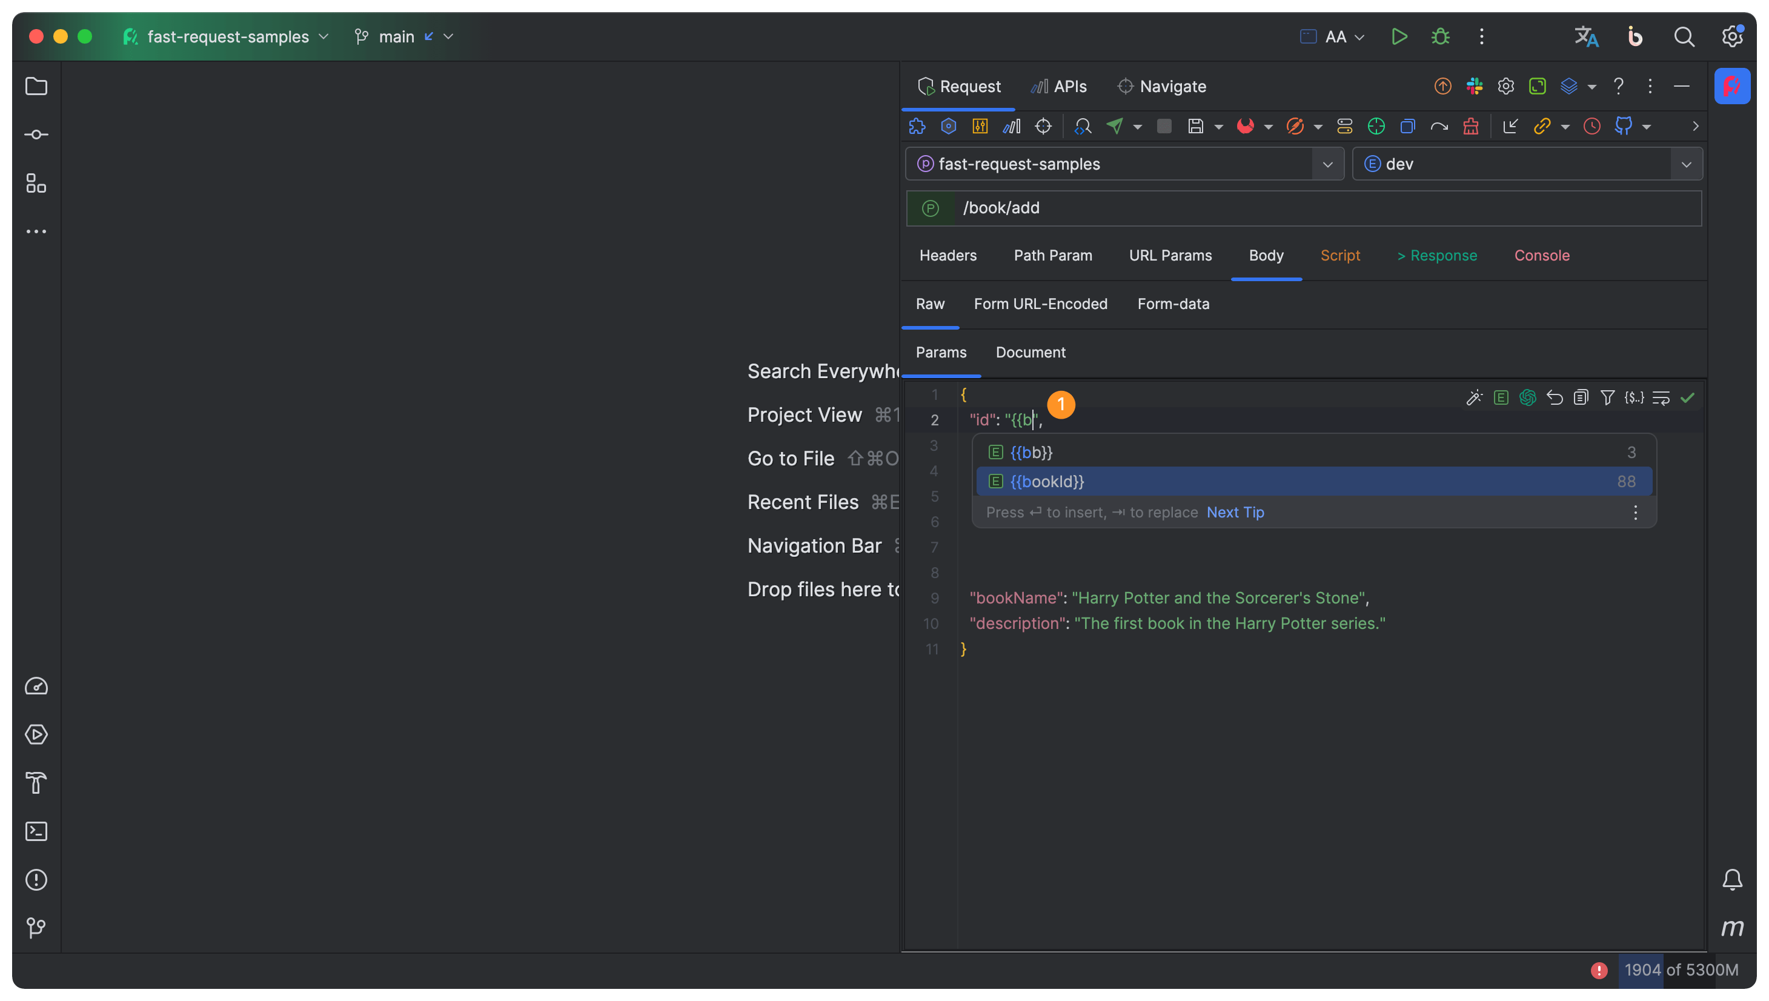Click the filter funnel icon in editor
The width and height of the screenshot is (1769, 1001).
(x=1607, y=398)
